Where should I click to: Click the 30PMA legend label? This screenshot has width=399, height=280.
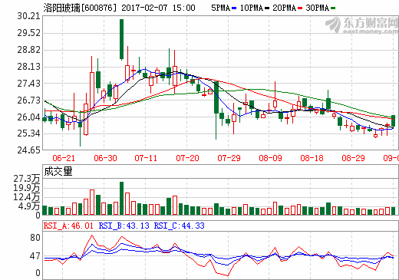(318, 8)
